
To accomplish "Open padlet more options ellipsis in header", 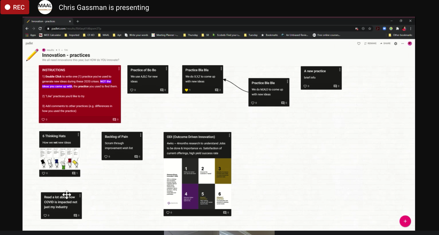I will coord(402,44).
